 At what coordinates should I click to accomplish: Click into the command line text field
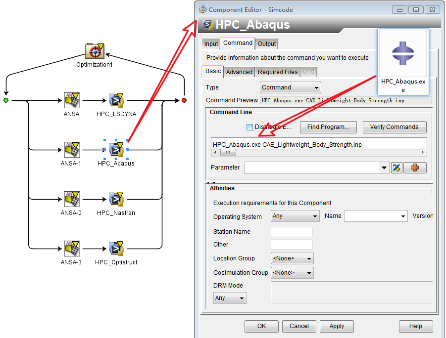click(x=319, y=144)
